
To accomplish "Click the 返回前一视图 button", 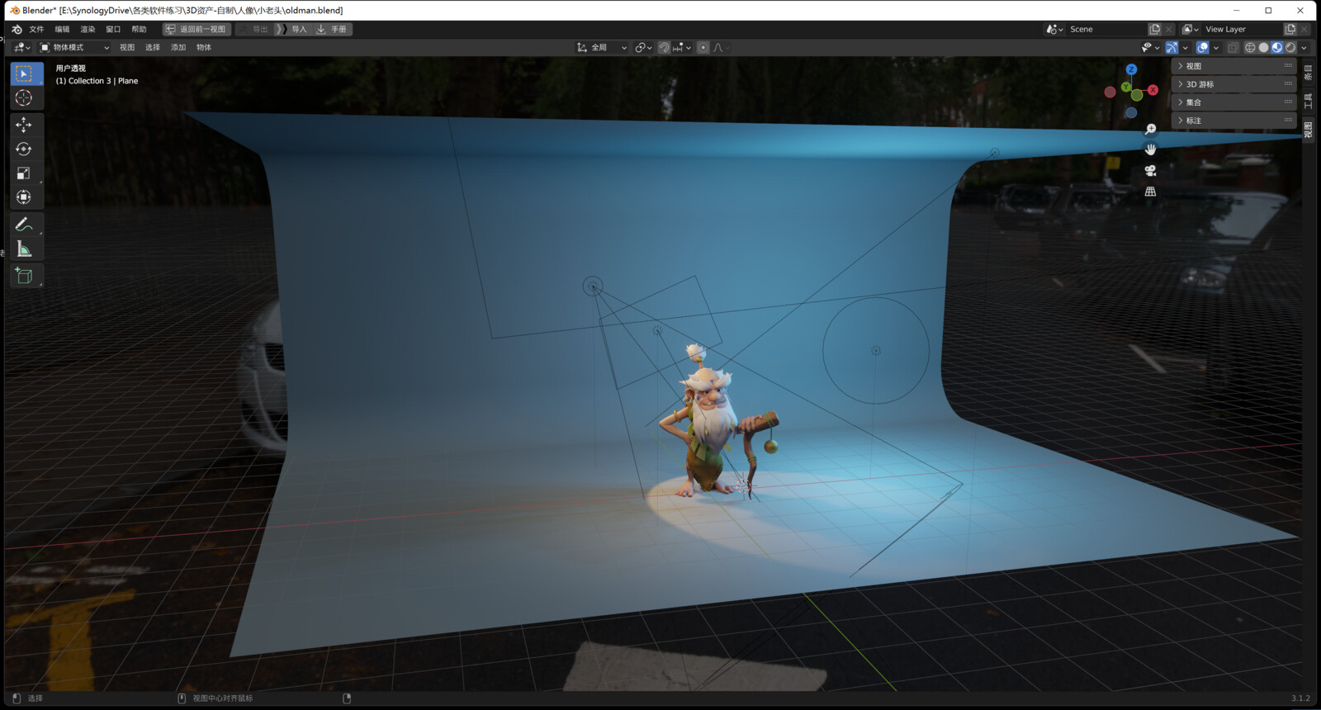I will (196, 29).
